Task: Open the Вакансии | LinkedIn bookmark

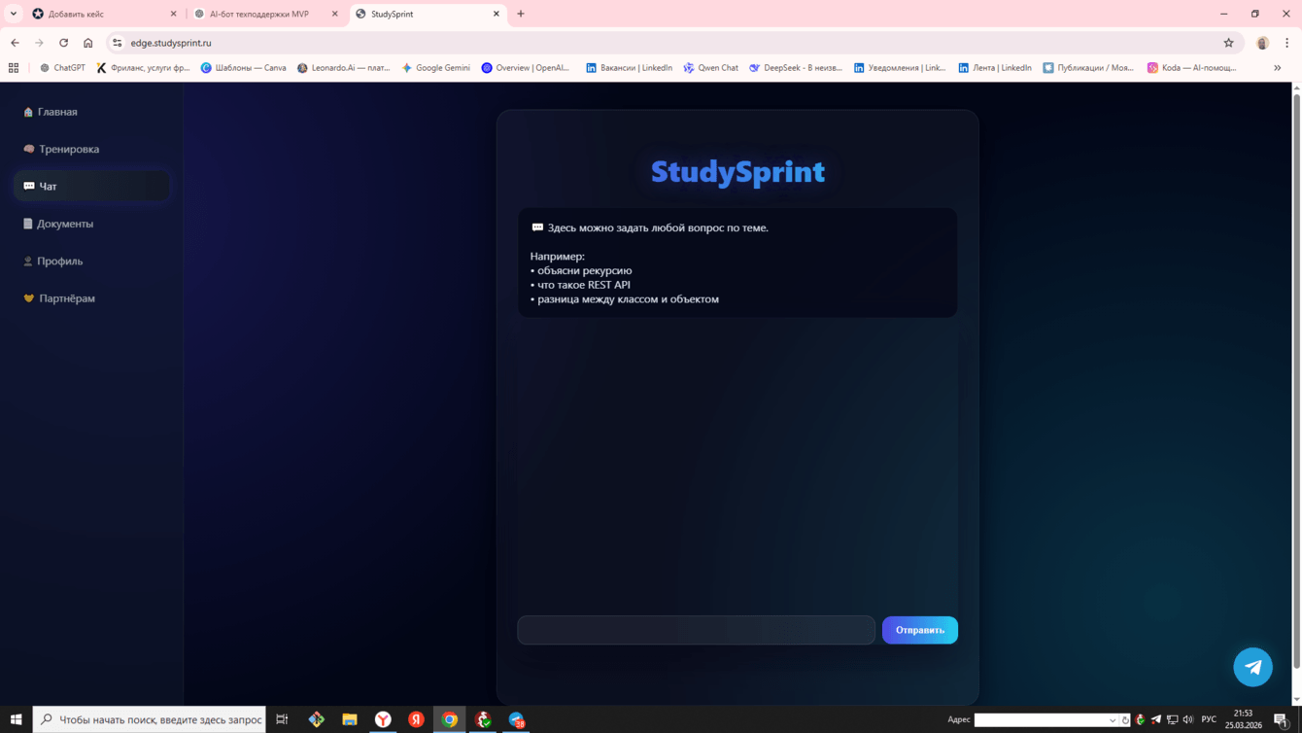Action: pyautogui.click(x=629, y=68)
